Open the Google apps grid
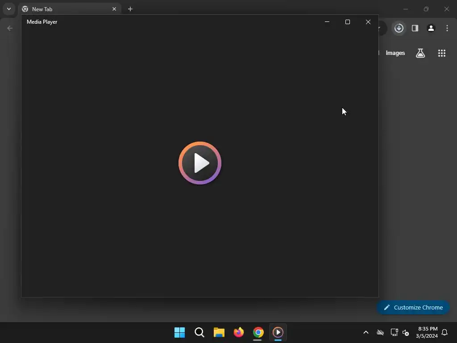Screen dimensions: 457x343 441,53
